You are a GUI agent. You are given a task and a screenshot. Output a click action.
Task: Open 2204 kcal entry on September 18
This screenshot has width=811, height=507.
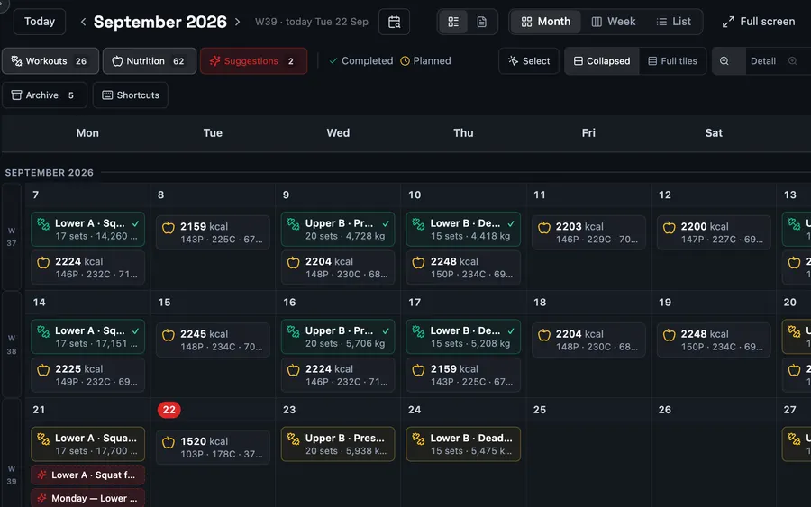588,340
